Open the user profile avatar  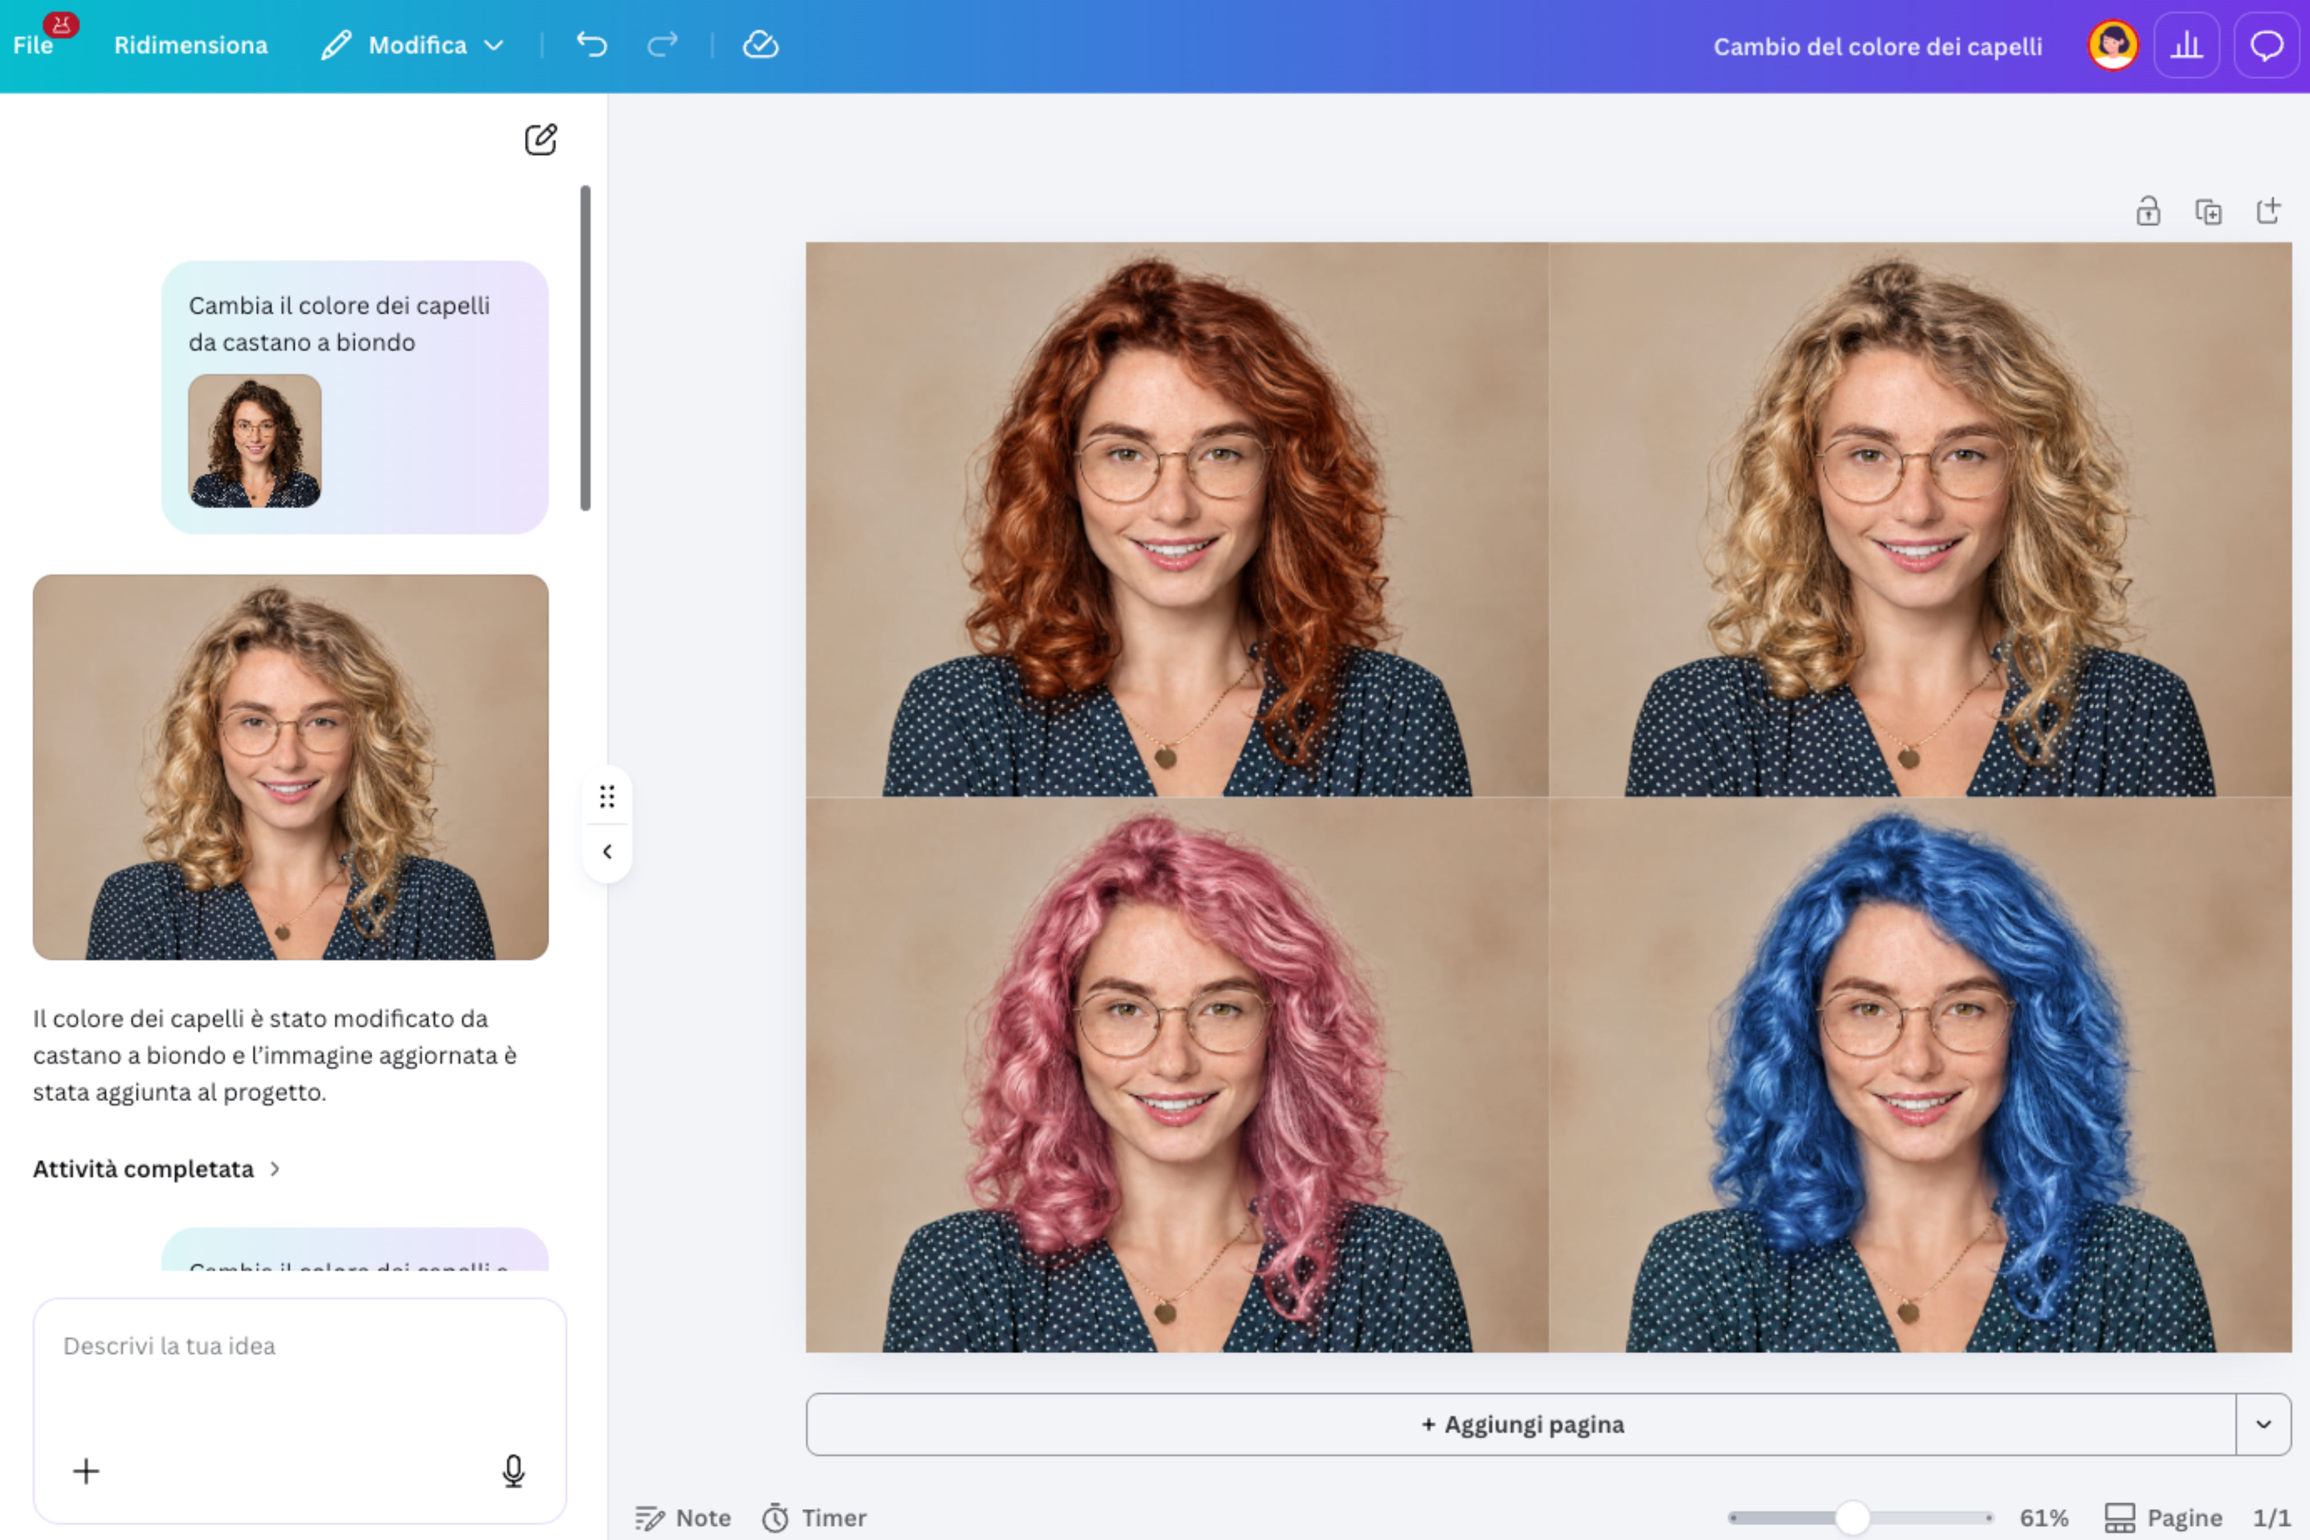tap(2112, 45)
